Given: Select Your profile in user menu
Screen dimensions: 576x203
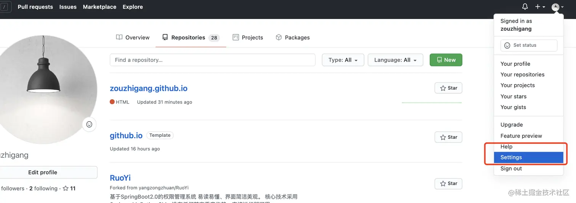Looking at the screenshot, I should click(x=529, y=64).
